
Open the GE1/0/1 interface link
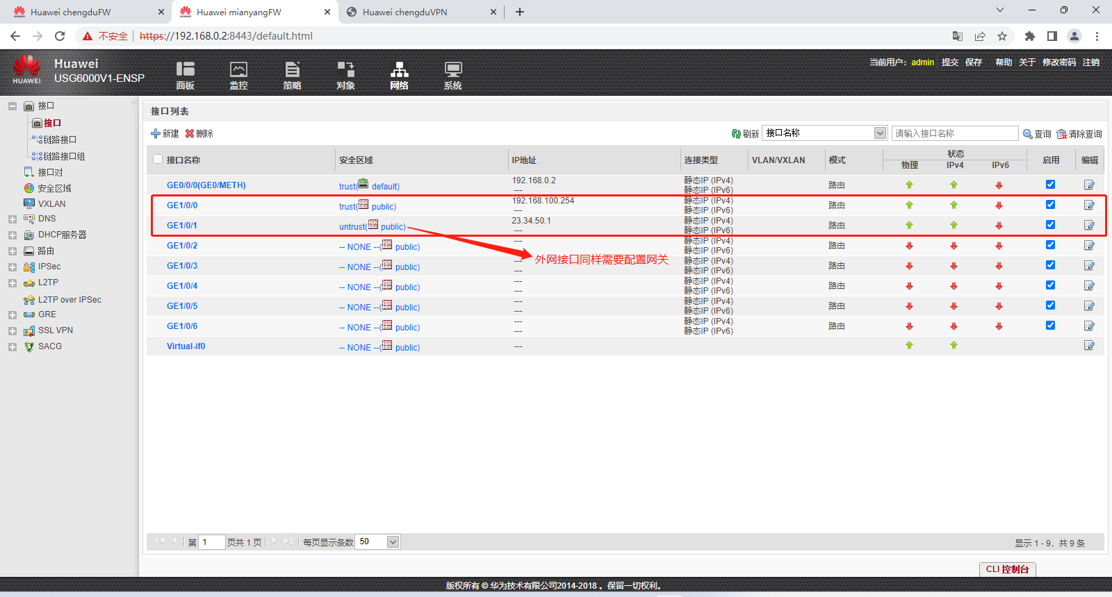click(182, 226)
